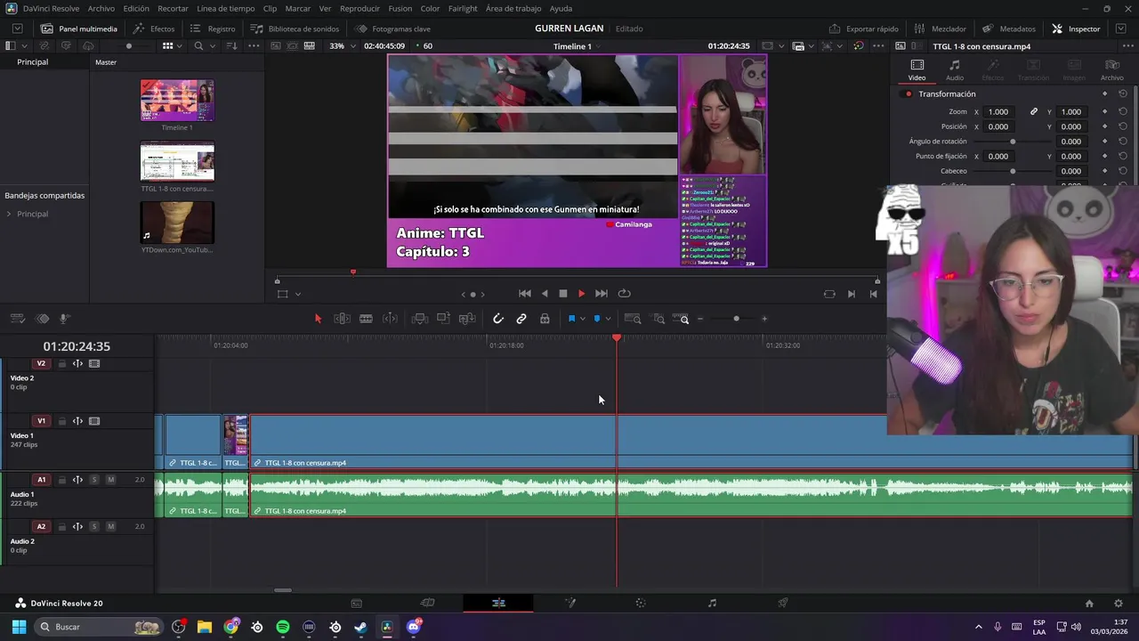
Task: Open the marker color dropdown arrow
Action: click(x=608, y=319)
